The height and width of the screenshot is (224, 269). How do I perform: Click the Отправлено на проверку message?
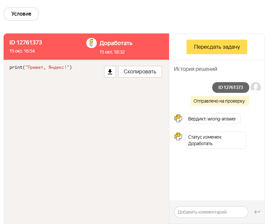220,101
